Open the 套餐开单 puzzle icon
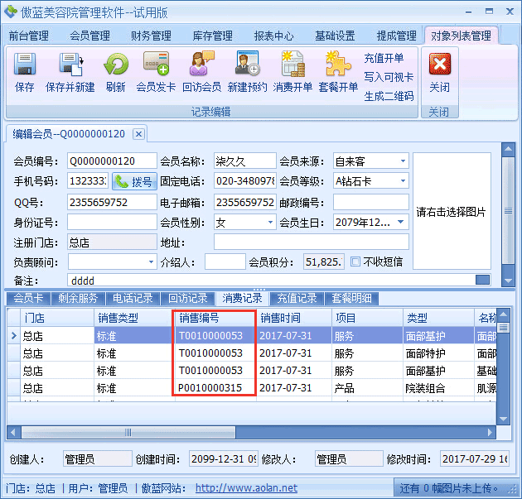The image size is (522, 499). pyautogui.click(x=338, y=63)
